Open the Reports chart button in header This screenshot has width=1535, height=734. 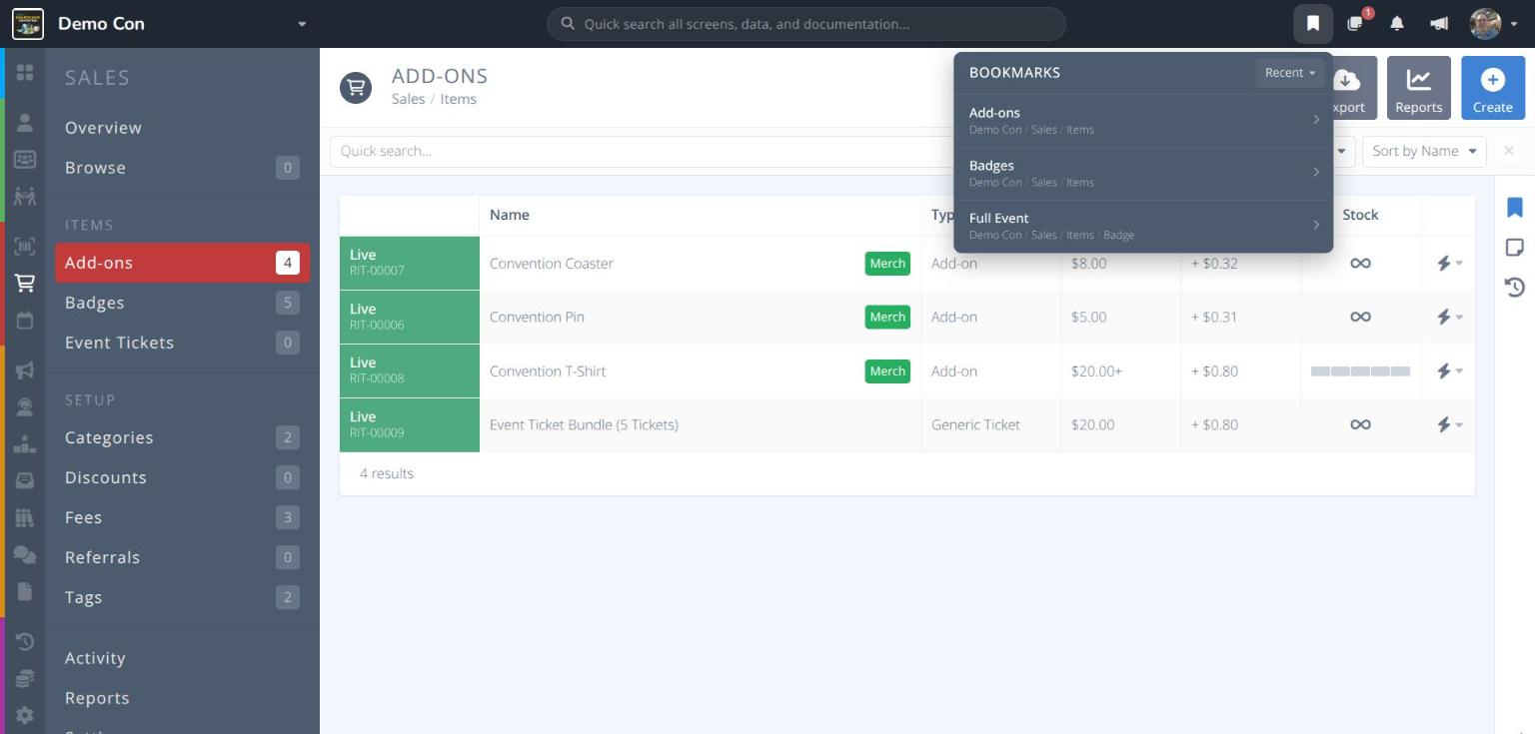[x=1418, y=88]
